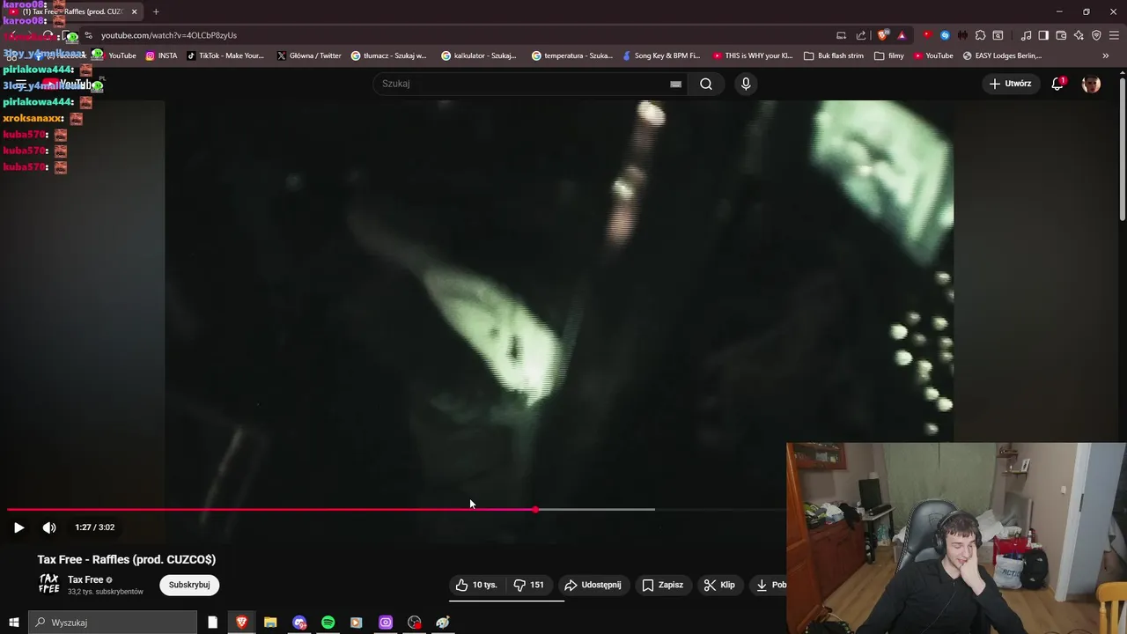Open the red waveform extension icon
Image resolution: width=1127 pixels, height=634 pixels.
point(962,35)
